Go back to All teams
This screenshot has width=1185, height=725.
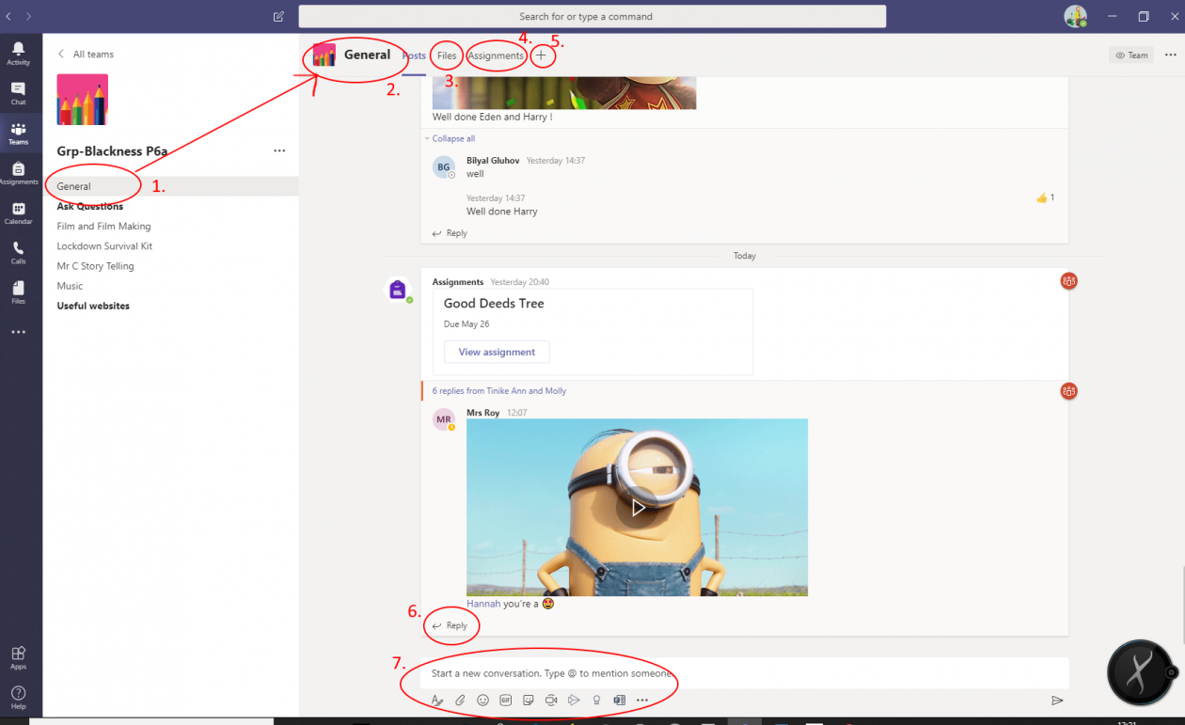(86, 55)
